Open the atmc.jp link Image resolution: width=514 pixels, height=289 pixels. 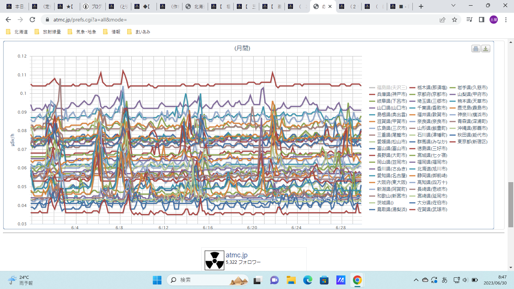point(237,255)
